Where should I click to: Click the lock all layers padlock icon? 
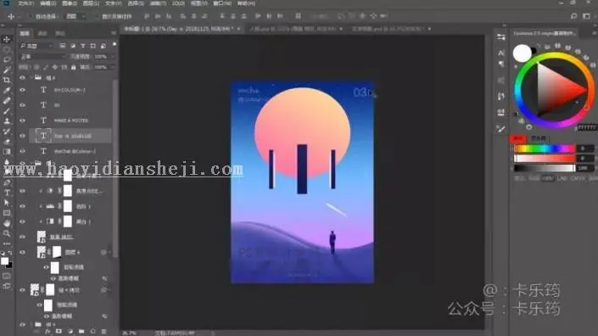pos(73,67)
